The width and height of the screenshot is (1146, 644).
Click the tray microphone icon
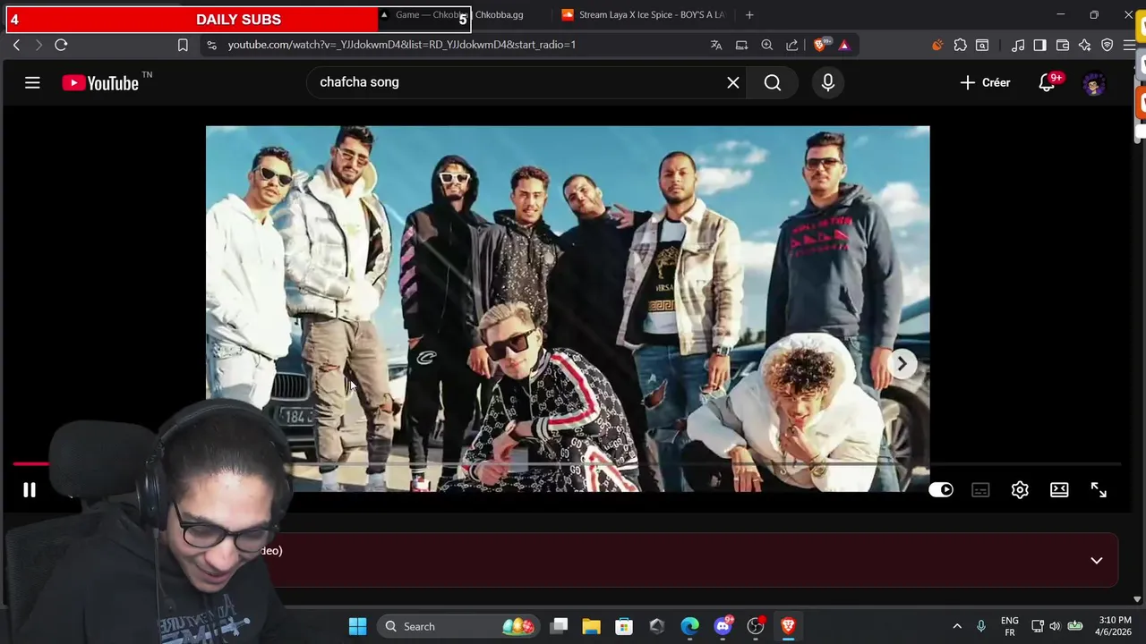[981, 626]
